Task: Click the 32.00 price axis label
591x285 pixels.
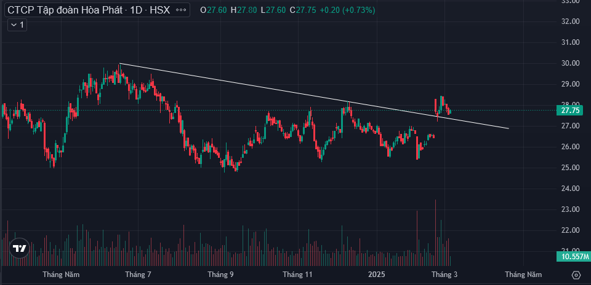Action: (x=570, y=21)
